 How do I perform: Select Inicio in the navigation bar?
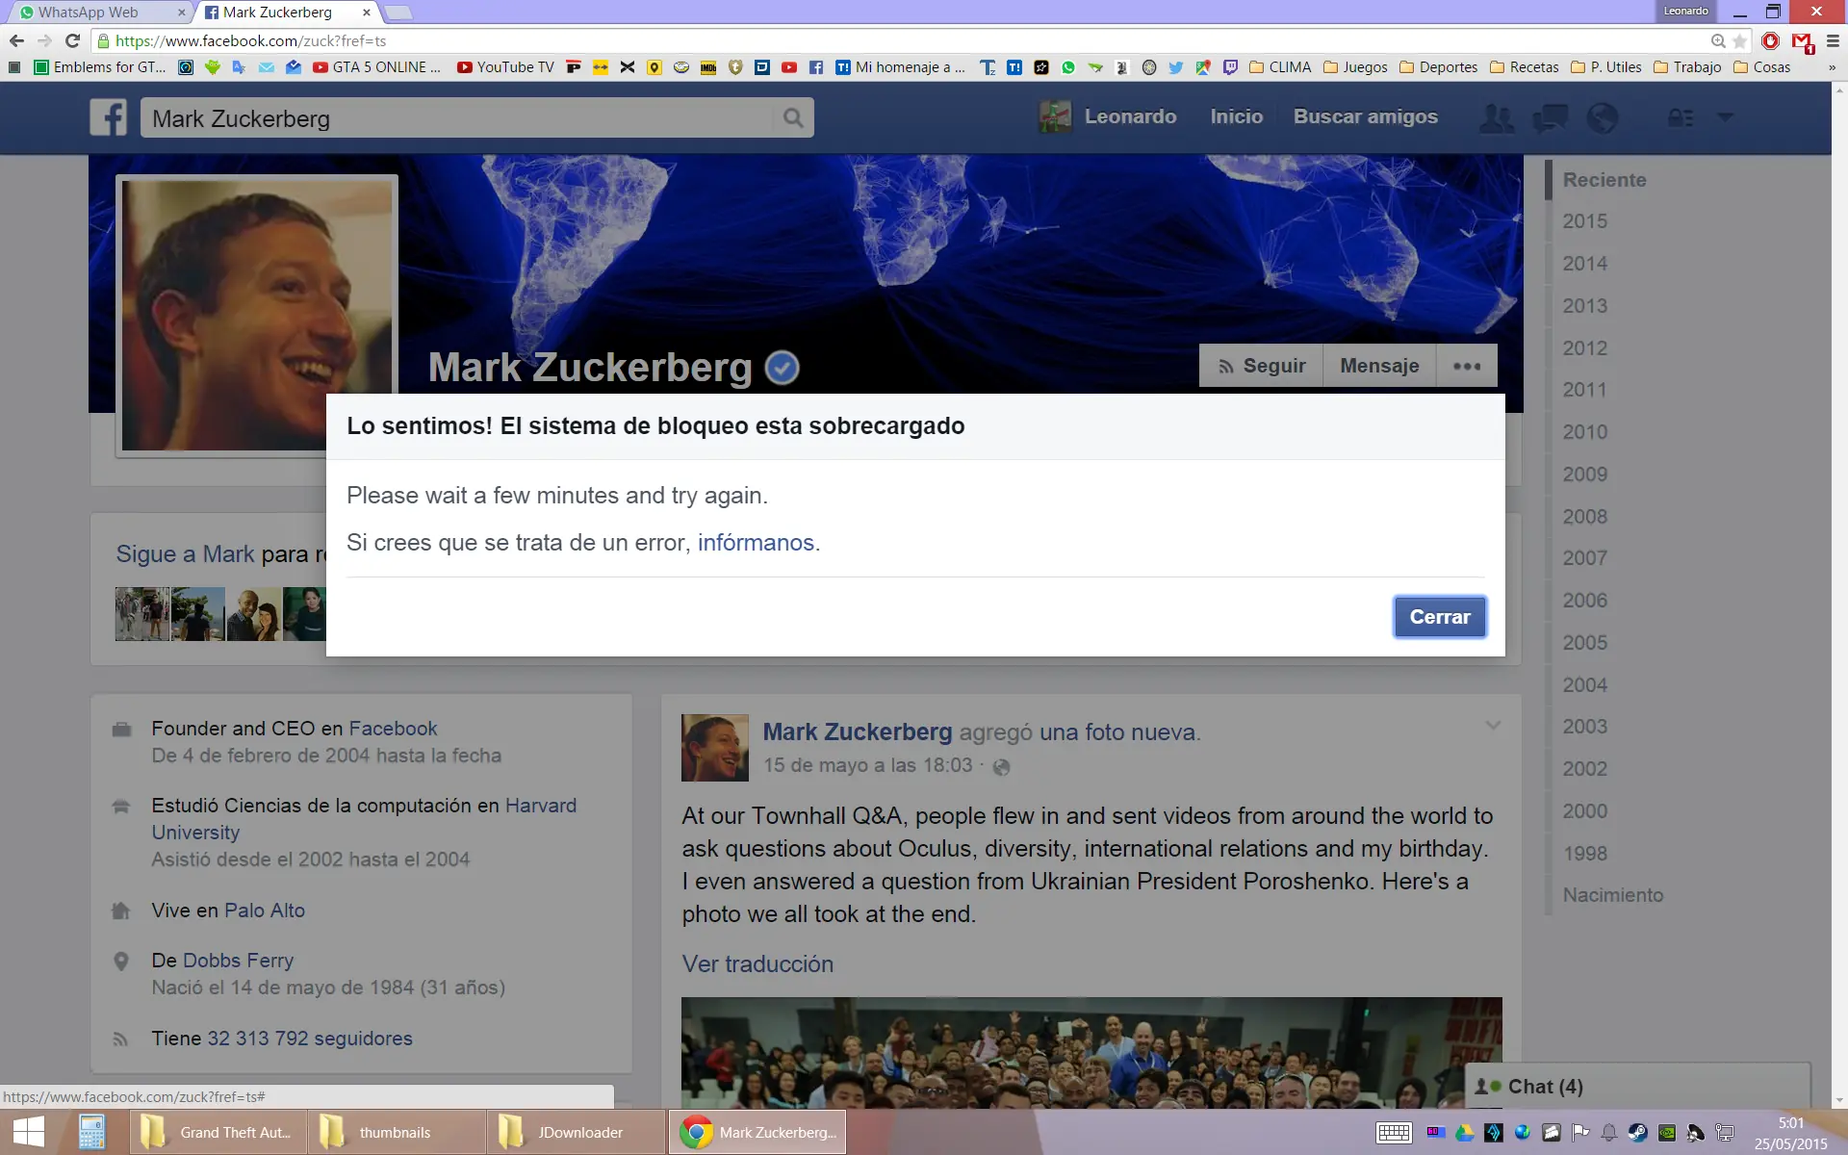(x=1237, y=115)
